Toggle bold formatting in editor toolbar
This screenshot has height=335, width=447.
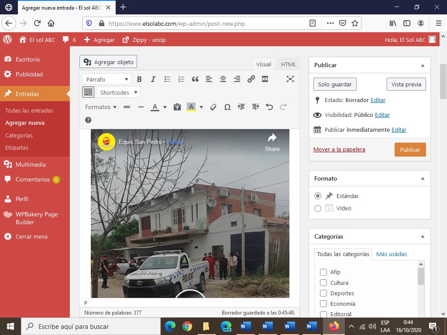click(x=139, y=79)
